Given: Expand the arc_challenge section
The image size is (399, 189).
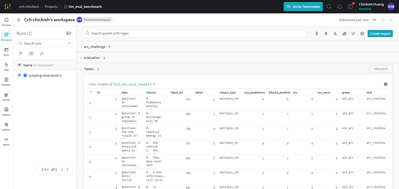Looking at the screenshot, I should [x=81, y=46].
